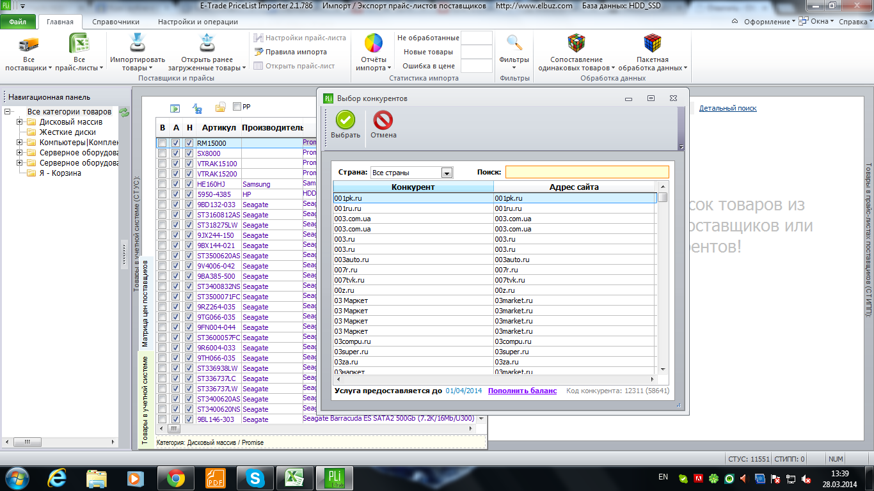Select the Товары в учетной системе vertical tab
The width and height of the screenshot is (874, 491).
[x=145, y=400]
